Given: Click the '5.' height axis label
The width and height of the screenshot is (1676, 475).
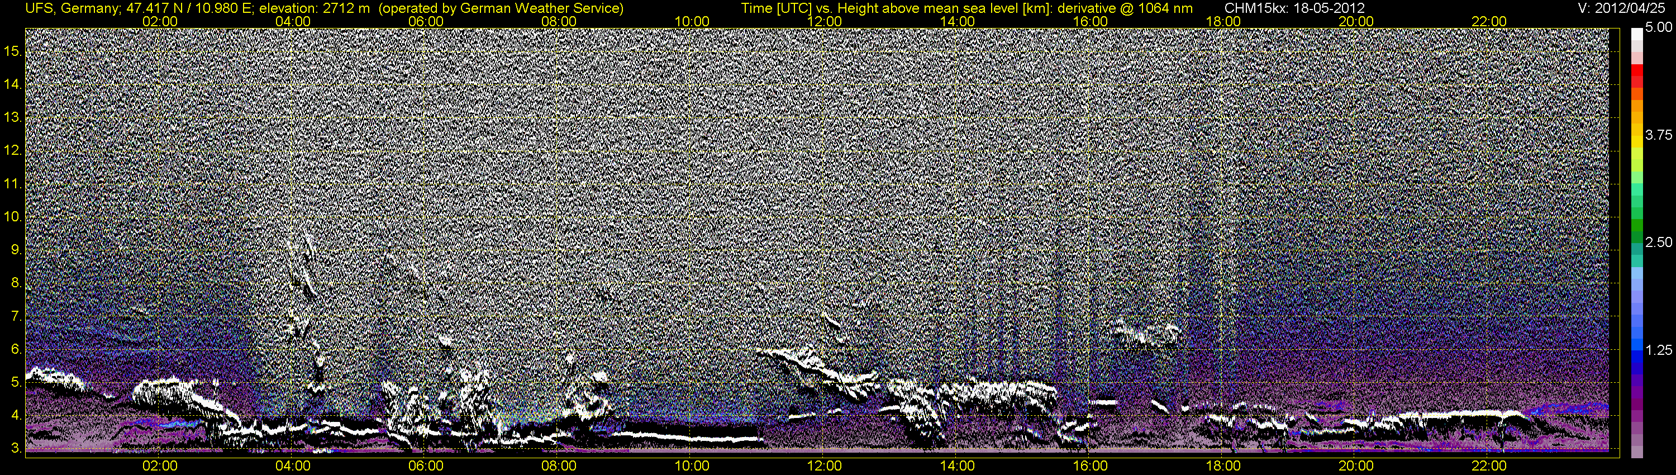Looking at the screenshot, I should (16, 383).
